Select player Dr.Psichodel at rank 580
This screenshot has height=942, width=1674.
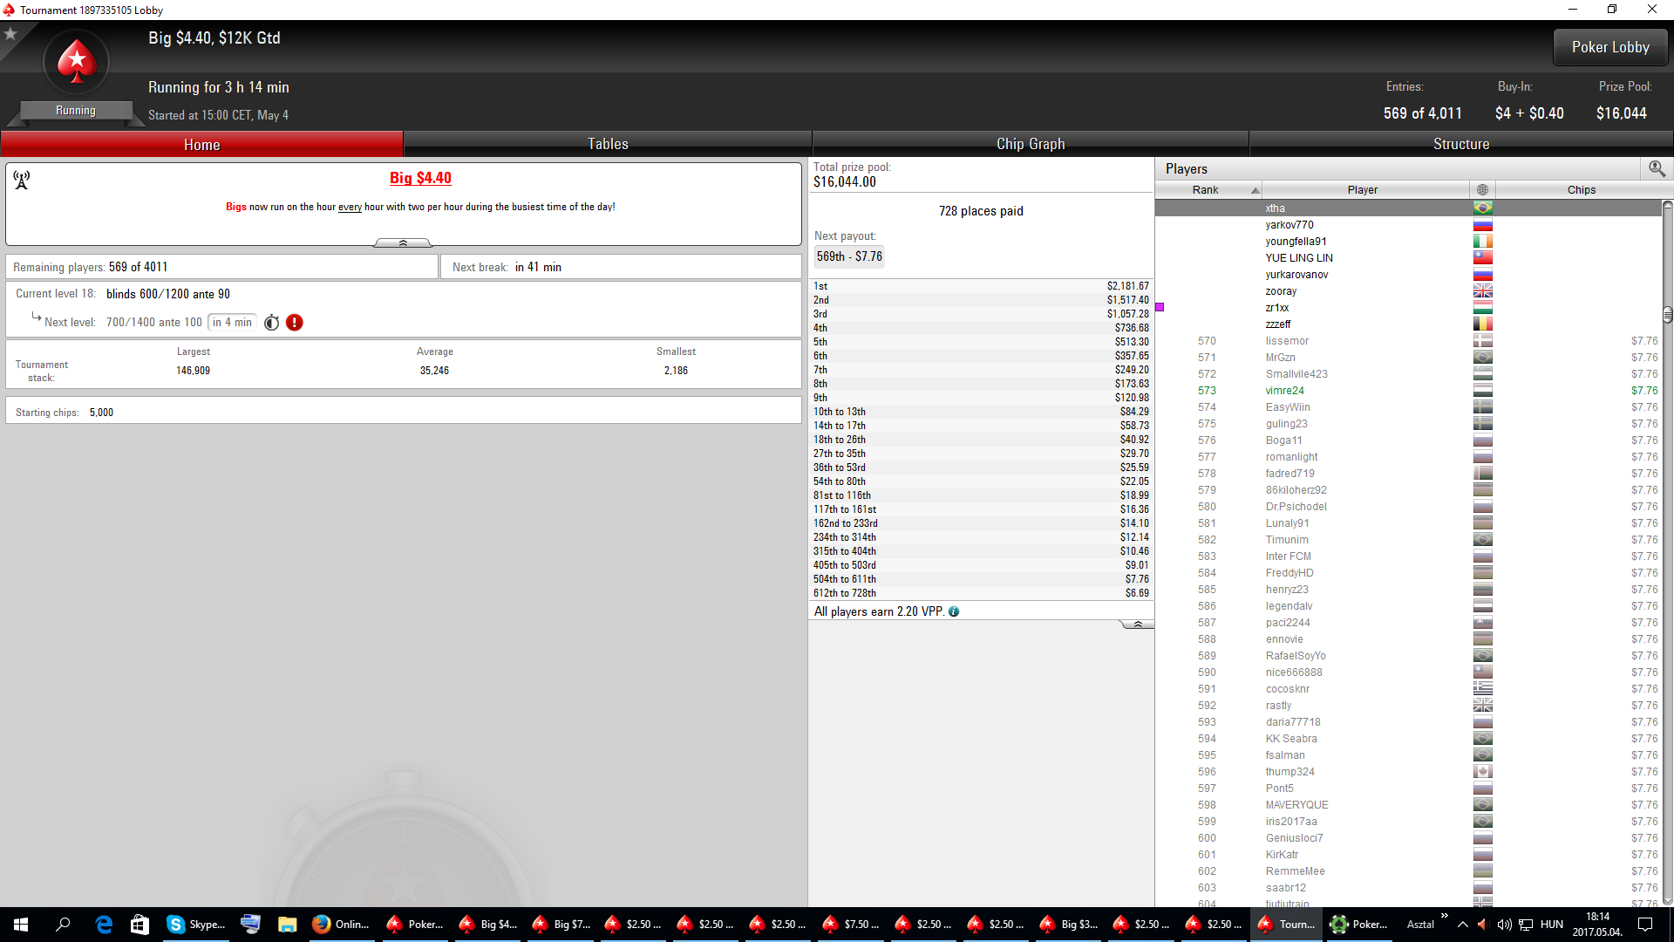pos(1408,507)
